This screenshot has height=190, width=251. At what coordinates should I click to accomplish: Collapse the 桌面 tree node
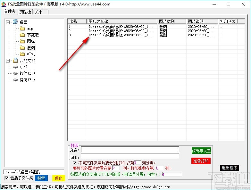8,22
